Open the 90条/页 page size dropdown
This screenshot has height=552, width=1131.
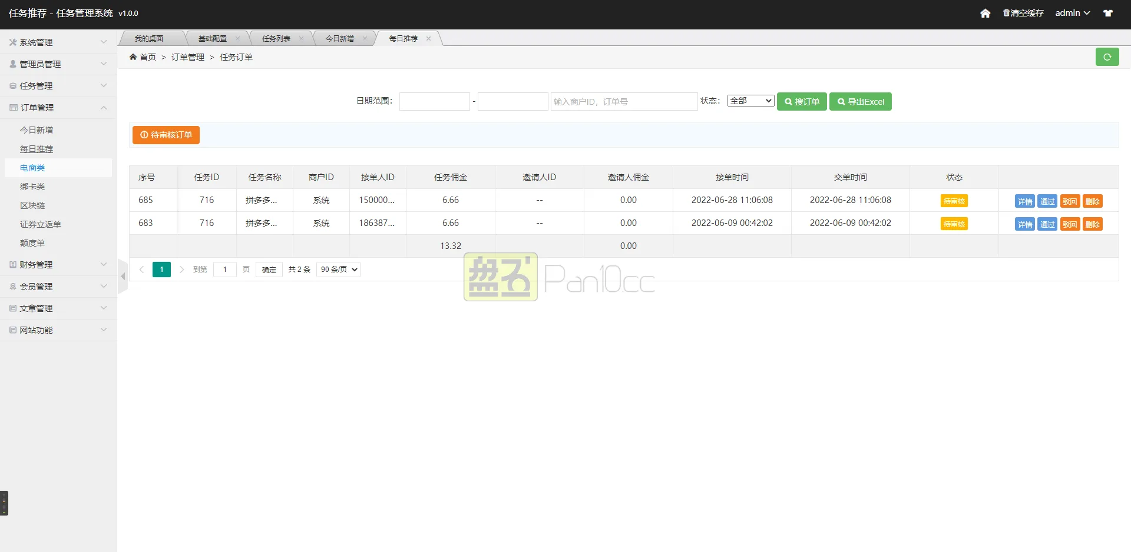click(338, 269)
